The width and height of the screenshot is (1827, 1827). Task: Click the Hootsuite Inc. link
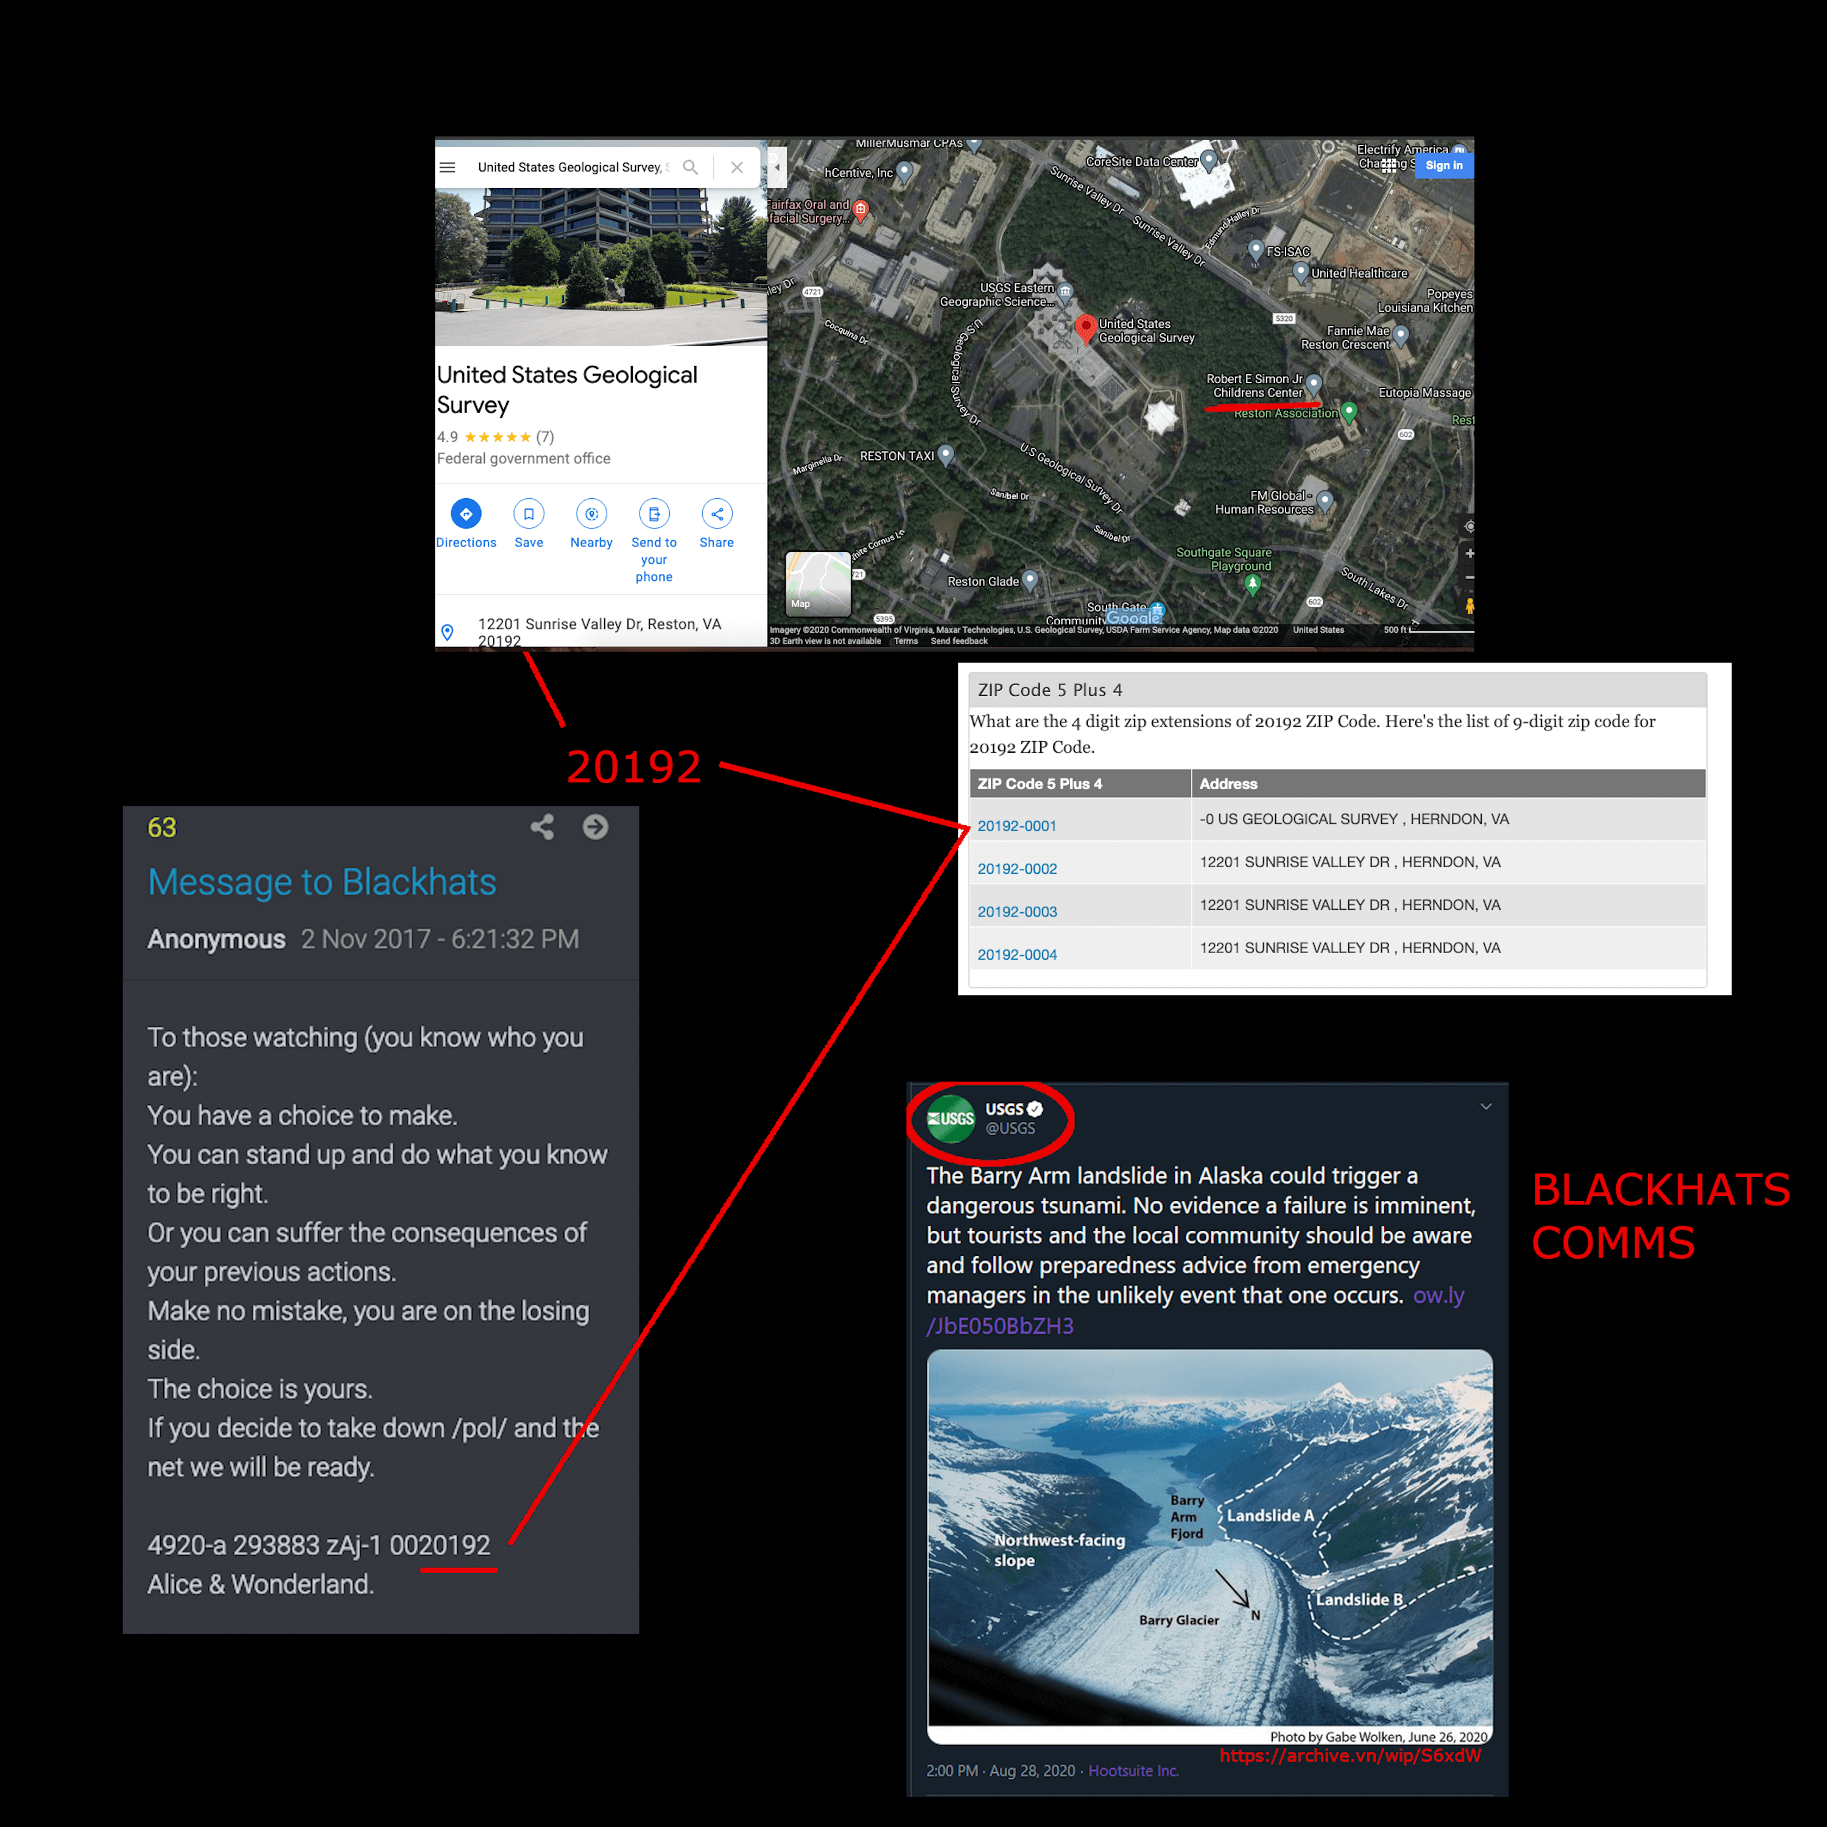[1133, 1770]
